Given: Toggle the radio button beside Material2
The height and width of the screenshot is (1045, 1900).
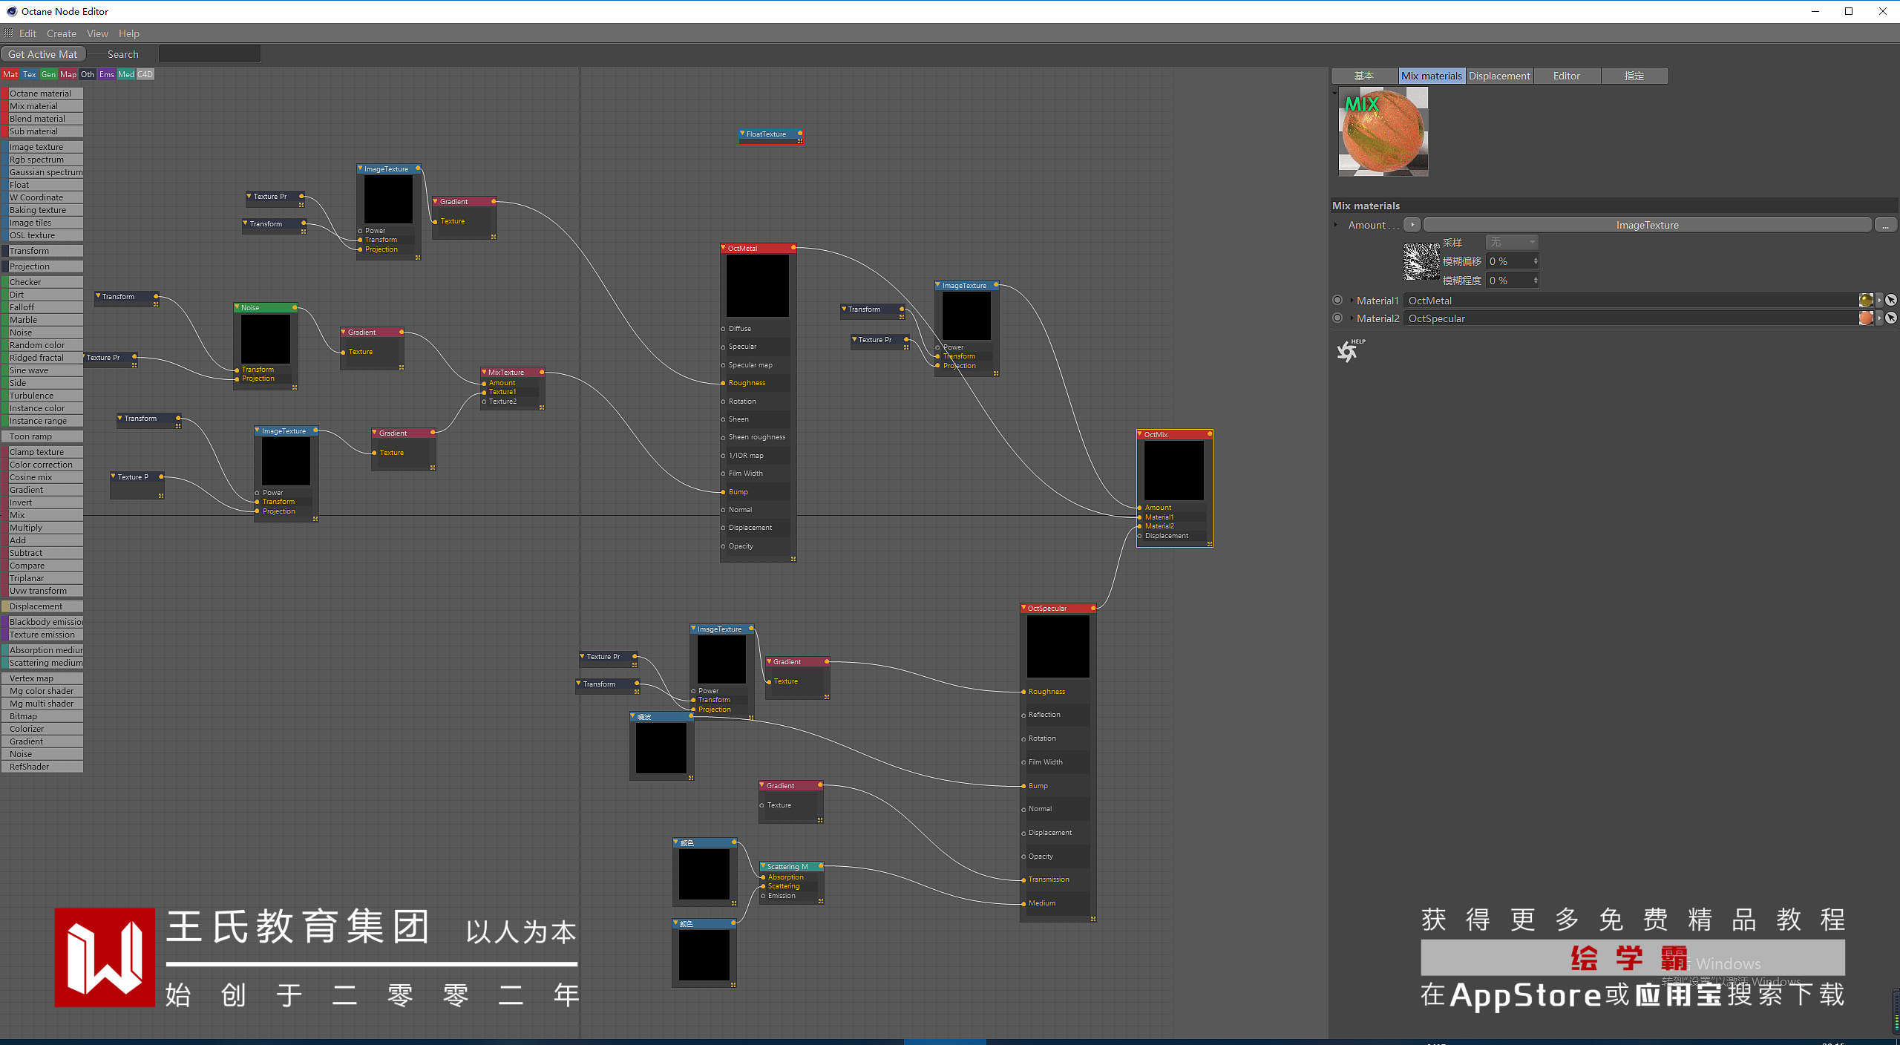Looking at the screenshot, I should click(1337, 318).
